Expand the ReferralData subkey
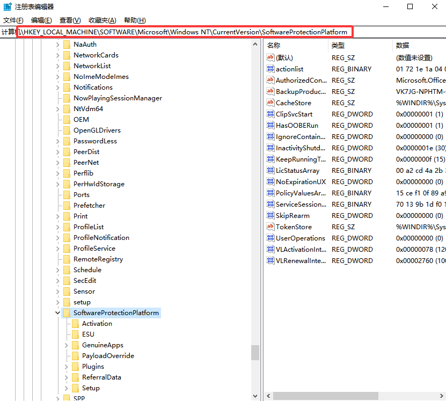Image resolution: width=446 pixels, height=401 pixels. point(66,377)
